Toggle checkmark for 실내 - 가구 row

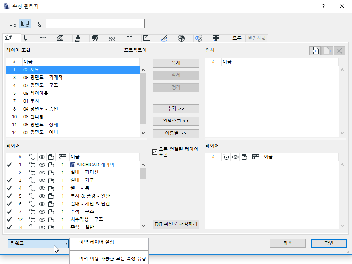tap(9, 180)
